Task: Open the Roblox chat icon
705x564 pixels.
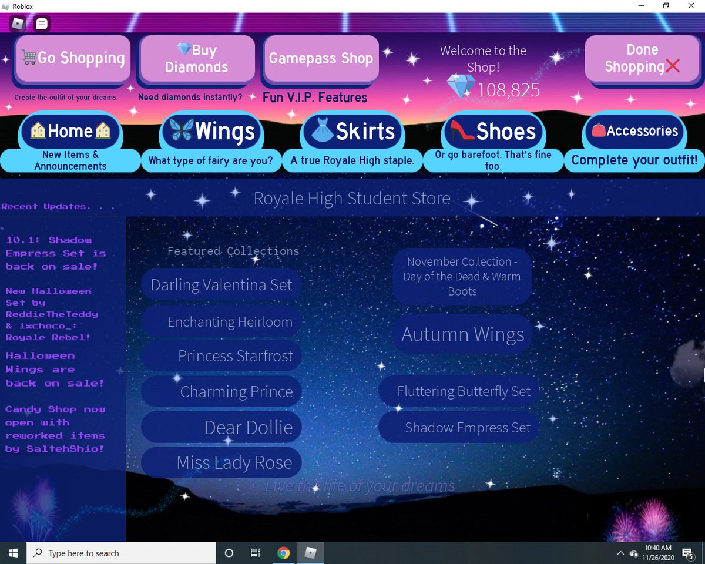Action: point(42,24)
